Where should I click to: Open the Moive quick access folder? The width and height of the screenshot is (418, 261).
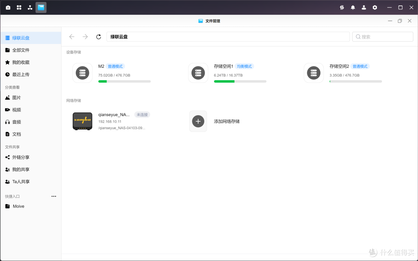(x=31, y=206)
